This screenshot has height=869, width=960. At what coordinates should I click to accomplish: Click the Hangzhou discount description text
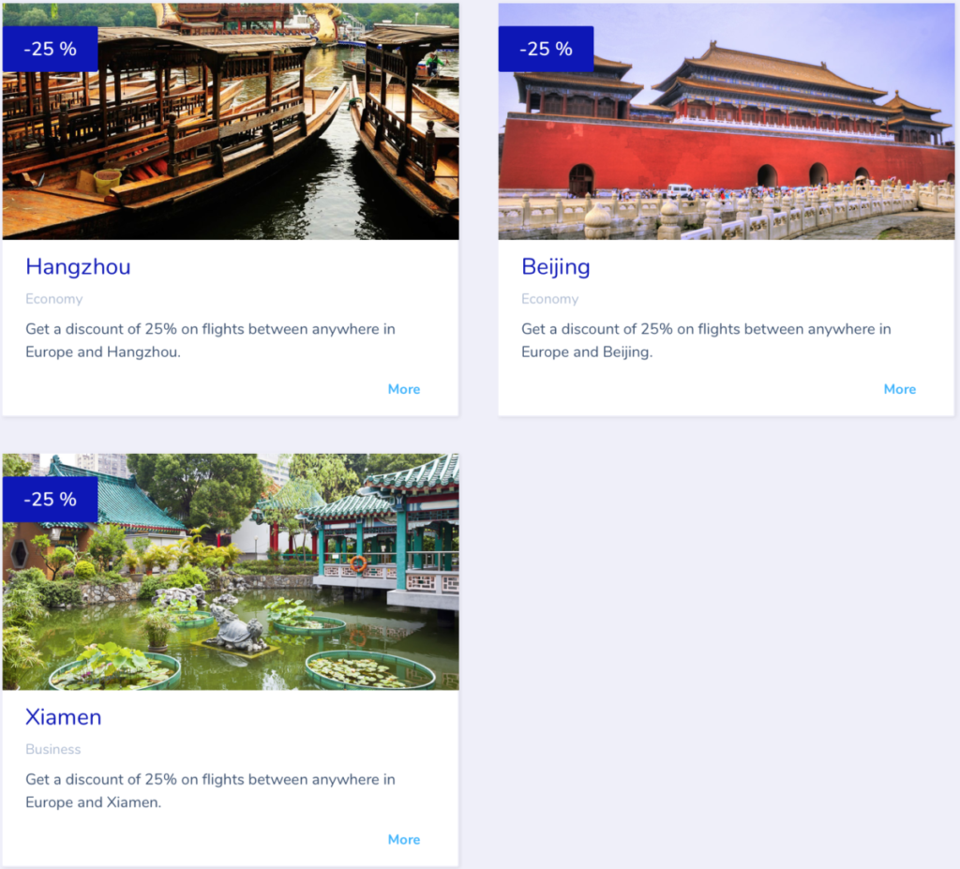(x=210, y=340)
